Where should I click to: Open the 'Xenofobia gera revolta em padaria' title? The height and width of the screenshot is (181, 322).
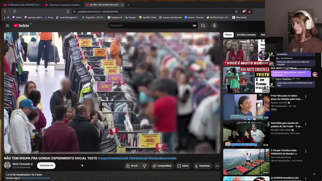tap(287, 125)
